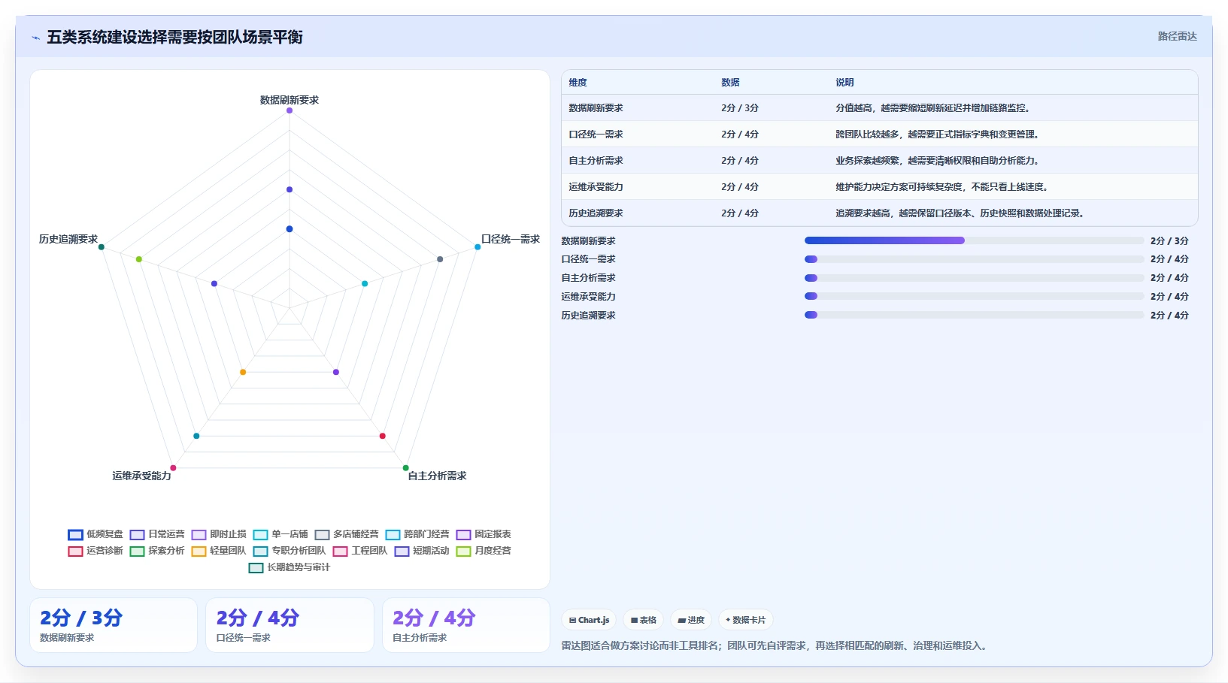Click the 专职分析团队 legend swatch

pyautogui.click(x=260, y=552)
